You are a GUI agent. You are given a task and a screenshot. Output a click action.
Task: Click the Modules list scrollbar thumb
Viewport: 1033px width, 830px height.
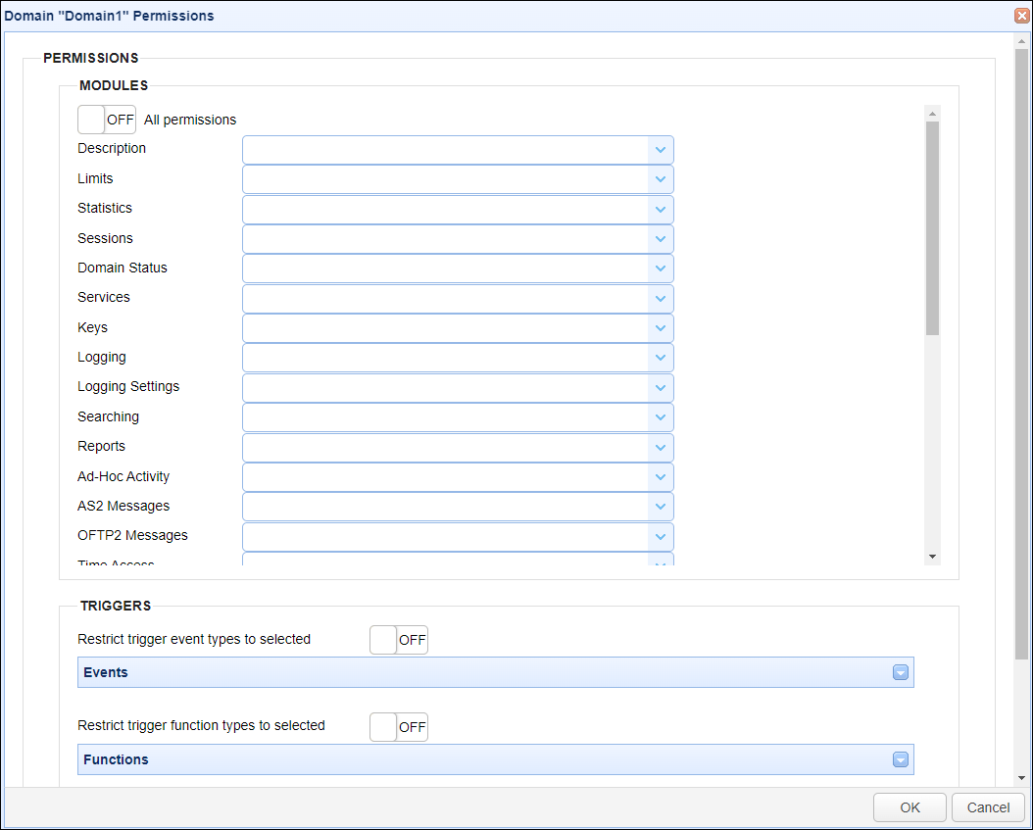click(932, 228)
